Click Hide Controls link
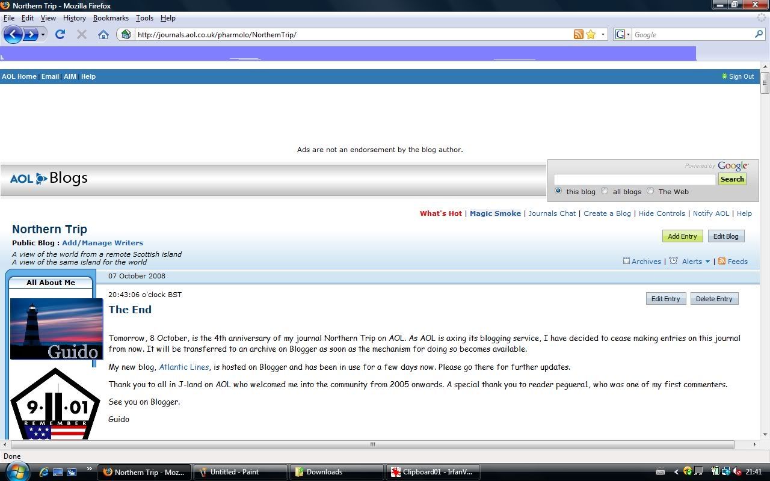This screenshot has height=481, width=770. coord(662,213)
